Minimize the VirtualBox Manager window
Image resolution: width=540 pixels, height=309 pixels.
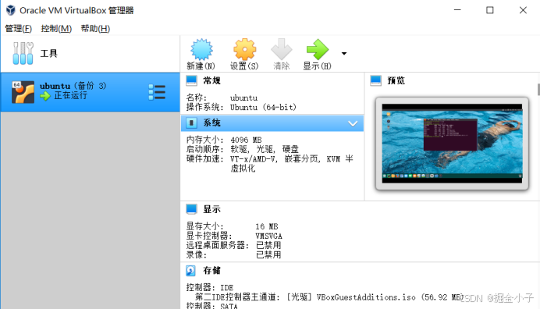[457, 10]
